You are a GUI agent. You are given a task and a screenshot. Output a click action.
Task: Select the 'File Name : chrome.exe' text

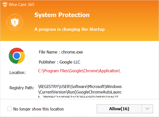tap(61, 52)
